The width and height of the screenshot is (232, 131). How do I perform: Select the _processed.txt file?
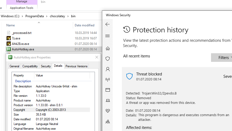pos(21,33)
